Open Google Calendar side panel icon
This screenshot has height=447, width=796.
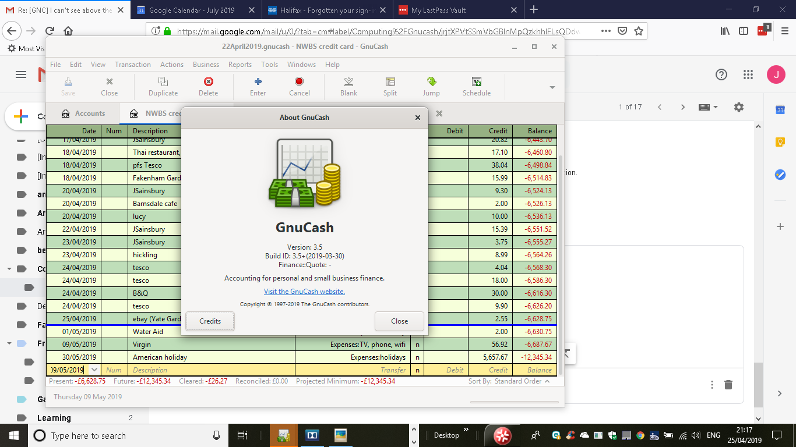tap(780, 109)
